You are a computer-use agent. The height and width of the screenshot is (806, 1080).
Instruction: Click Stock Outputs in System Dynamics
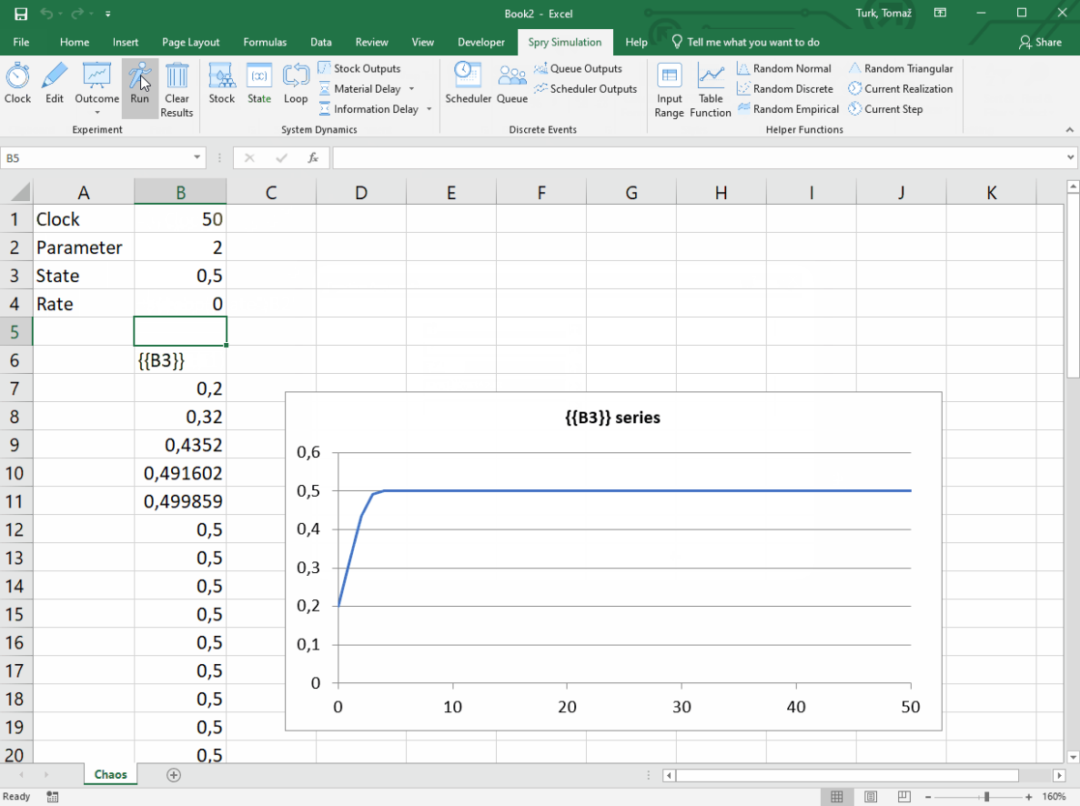click(359, 68)
